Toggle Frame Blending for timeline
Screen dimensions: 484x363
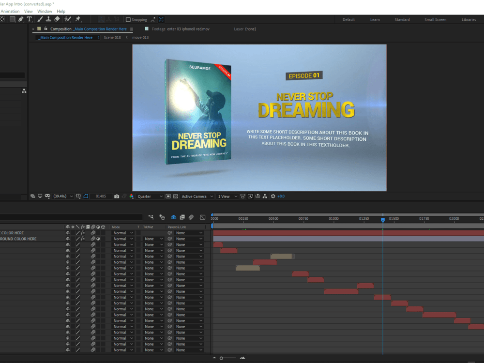coord(182,217)
